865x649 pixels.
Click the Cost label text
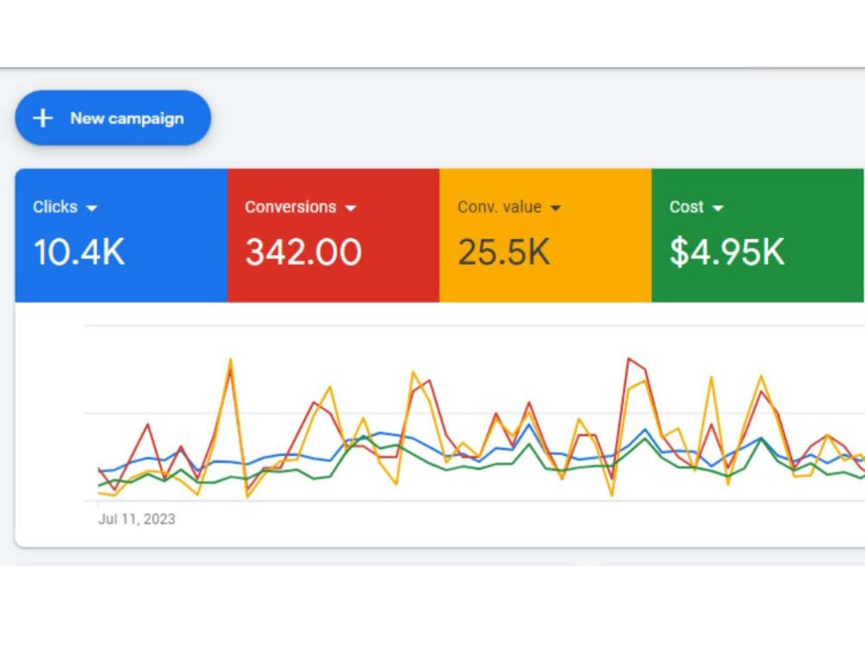[x=686, y=207]
